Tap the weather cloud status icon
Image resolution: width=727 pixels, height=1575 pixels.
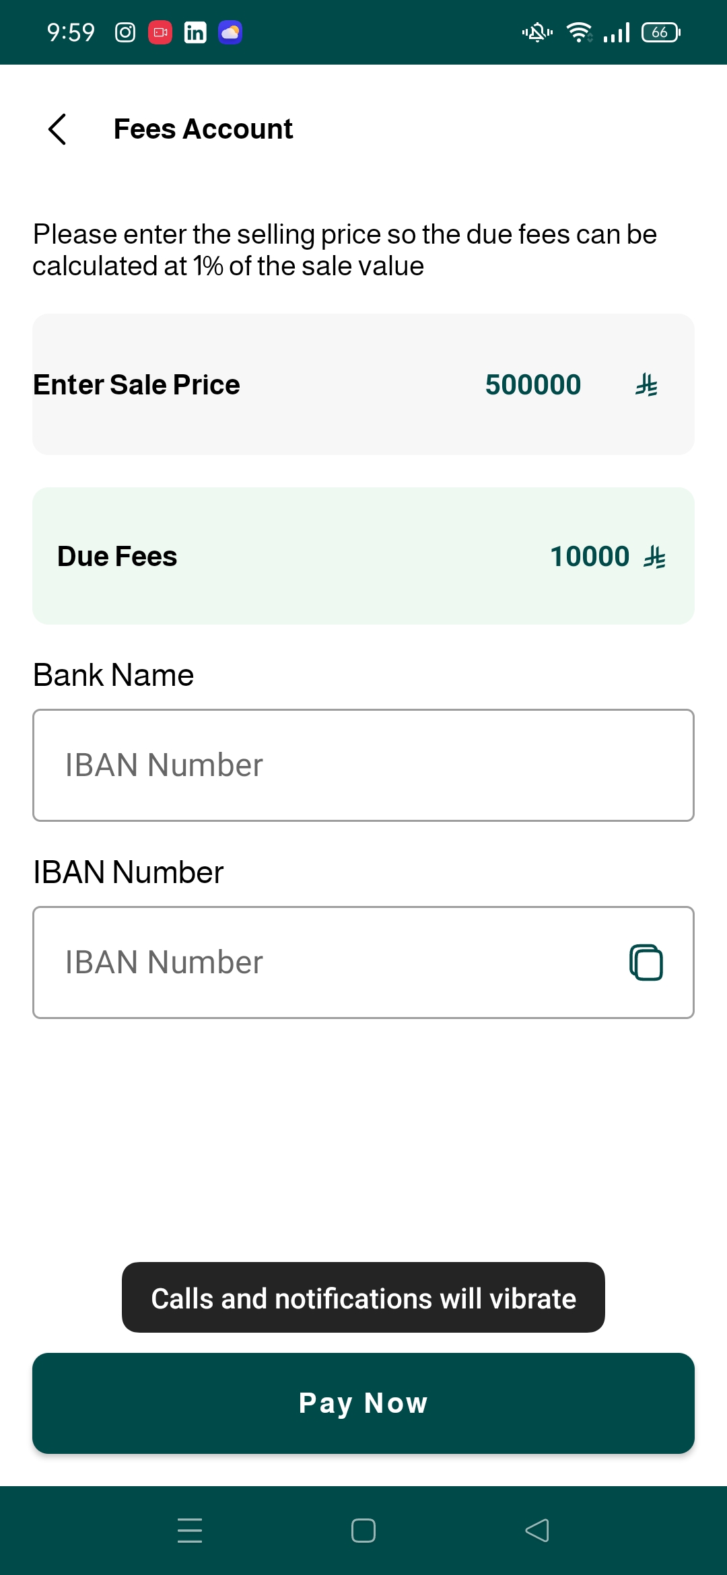coord(230,32)
